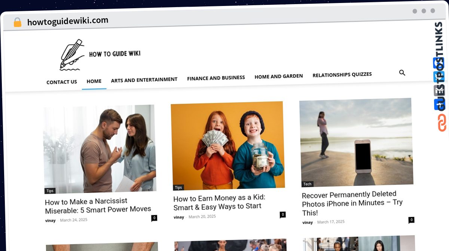The image size is (449, 251).
Task: Click howtoguidewiki.com in the address bar
Action: click(68, 21)
